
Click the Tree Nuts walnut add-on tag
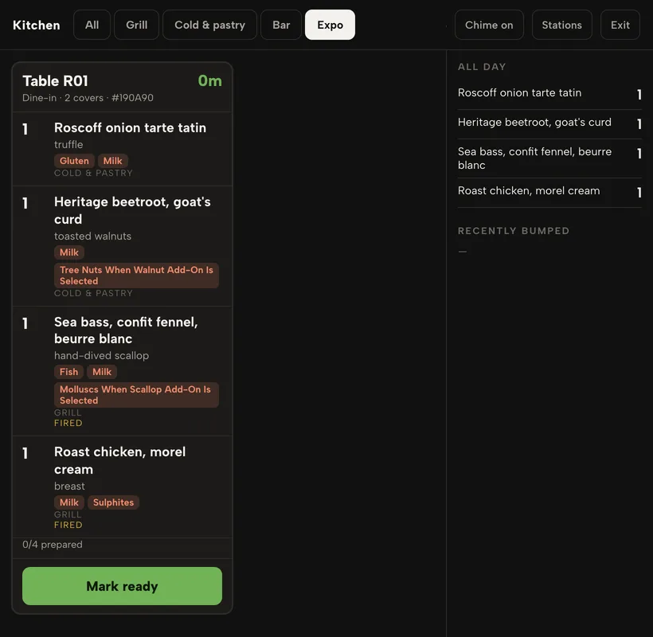(x=136, y=276)
